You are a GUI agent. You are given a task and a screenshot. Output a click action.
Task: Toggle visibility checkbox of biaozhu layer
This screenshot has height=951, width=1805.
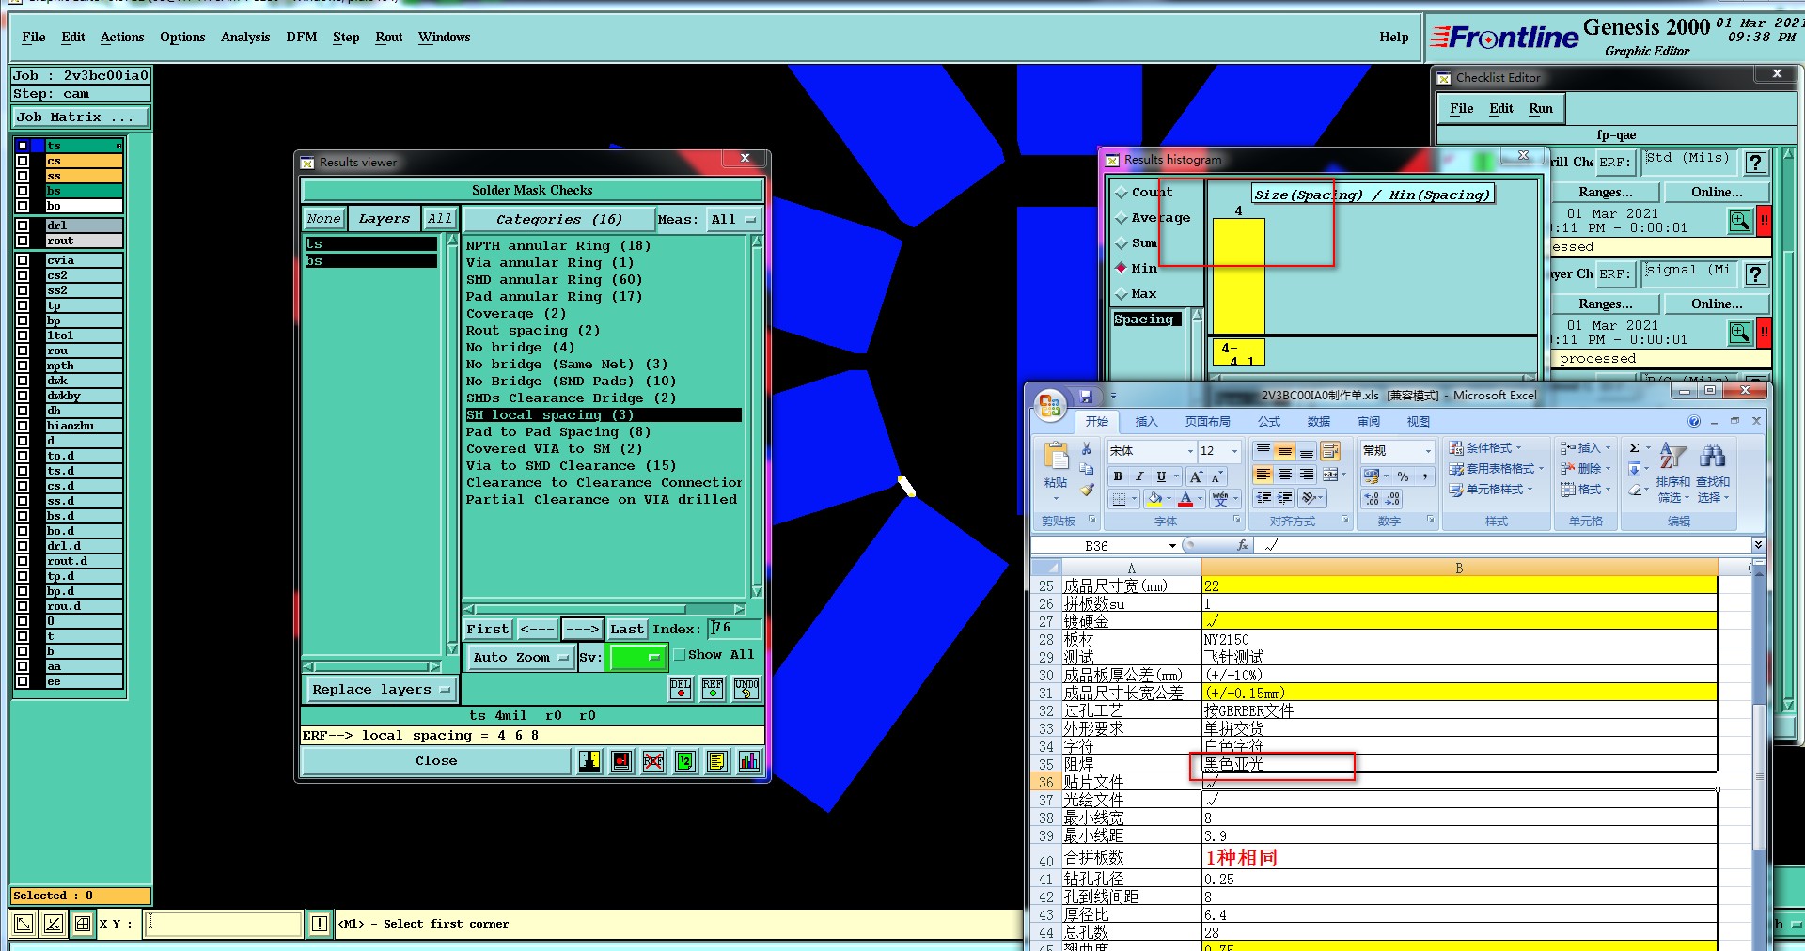23,426
